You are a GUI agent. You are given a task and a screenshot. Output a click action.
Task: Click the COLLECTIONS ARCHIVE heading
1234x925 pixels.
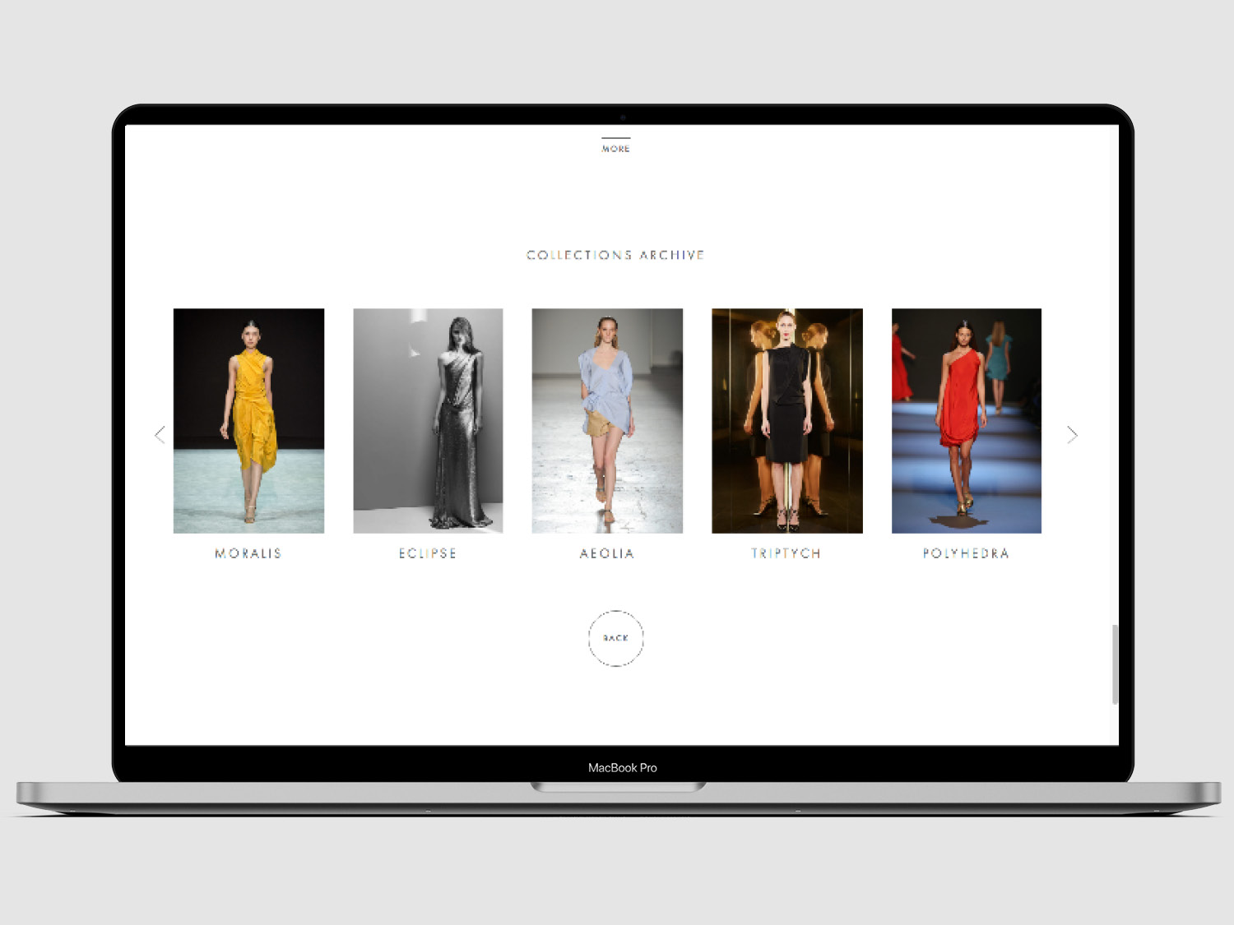[x=615, y=255]
